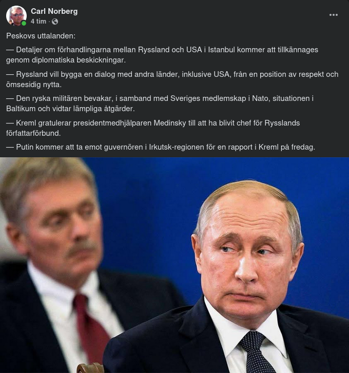Click the word "Baltikum" in the post
349x373 pixels.
point(21,109)
